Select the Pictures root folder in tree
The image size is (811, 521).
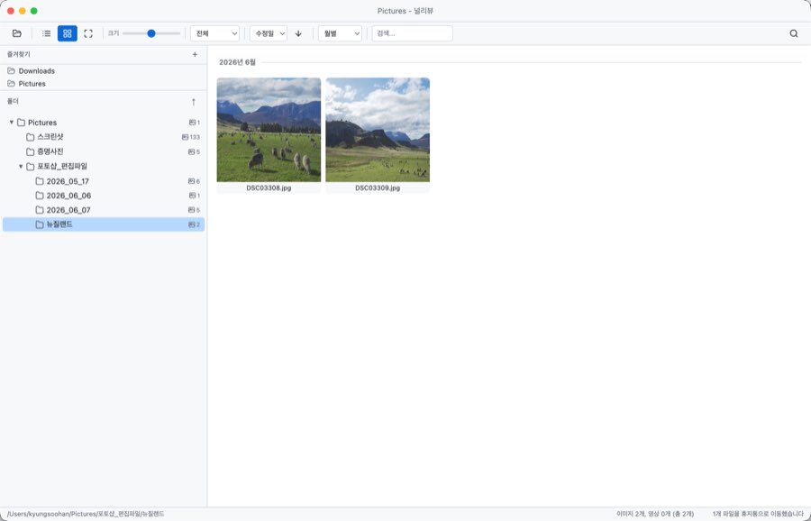[x=104, y=123]
